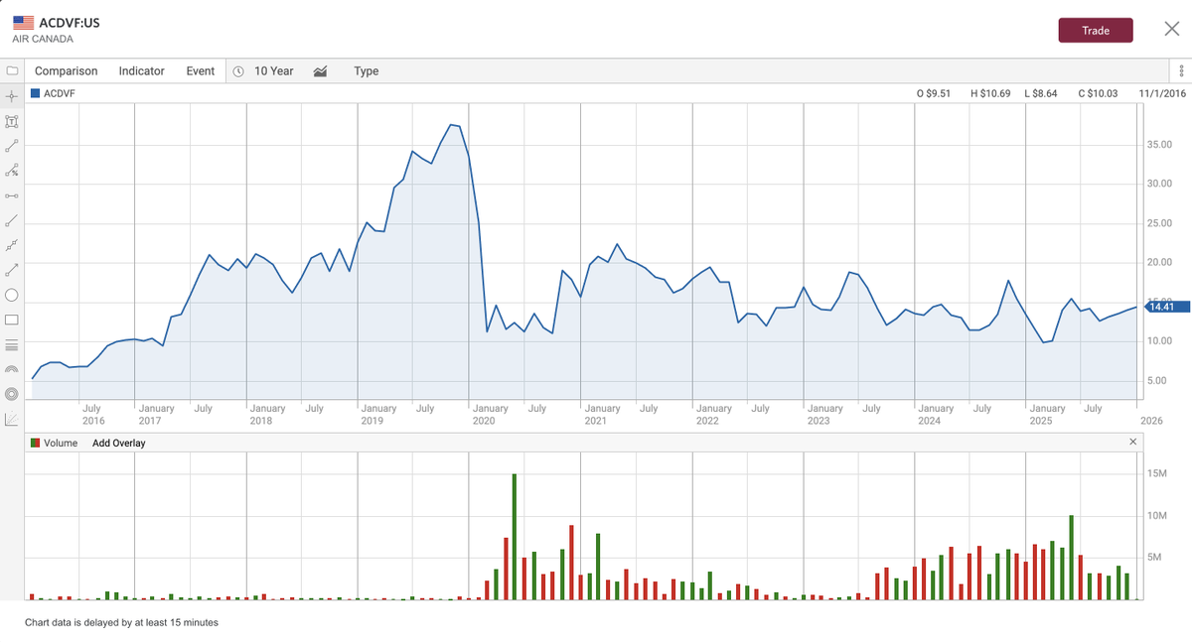Open the 10 Year time range dropdown
1192x642 pixels.
[x=274, y=71]
